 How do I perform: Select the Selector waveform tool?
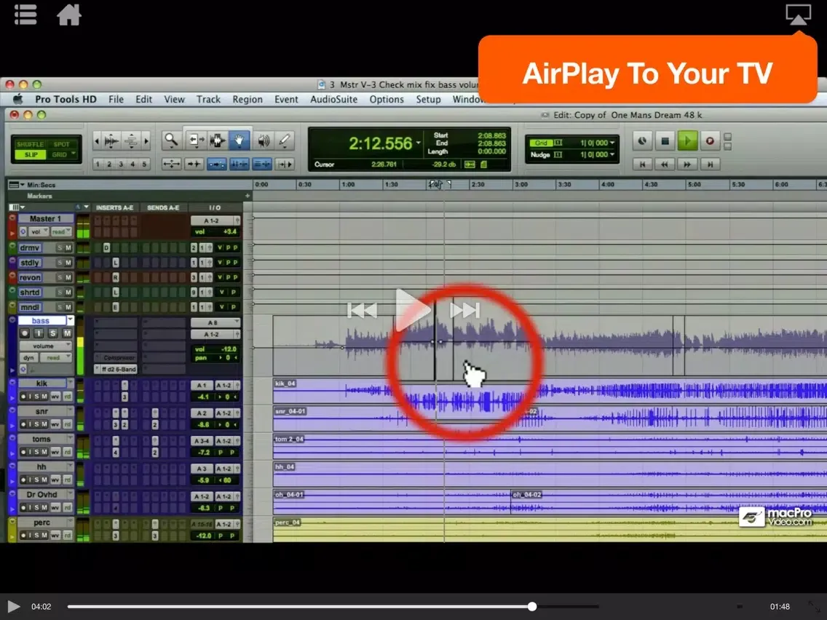click(217, 140)
